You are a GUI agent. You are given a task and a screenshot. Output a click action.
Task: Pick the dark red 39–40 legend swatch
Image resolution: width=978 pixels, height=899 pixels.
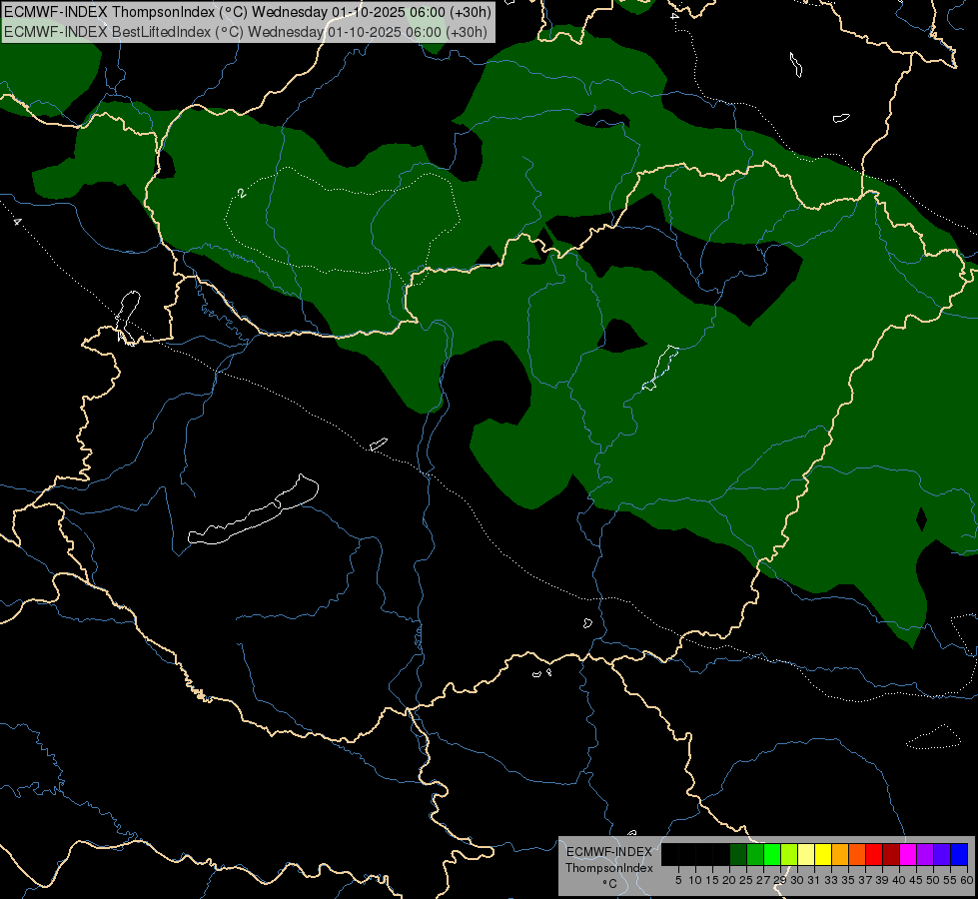(891, 854)
